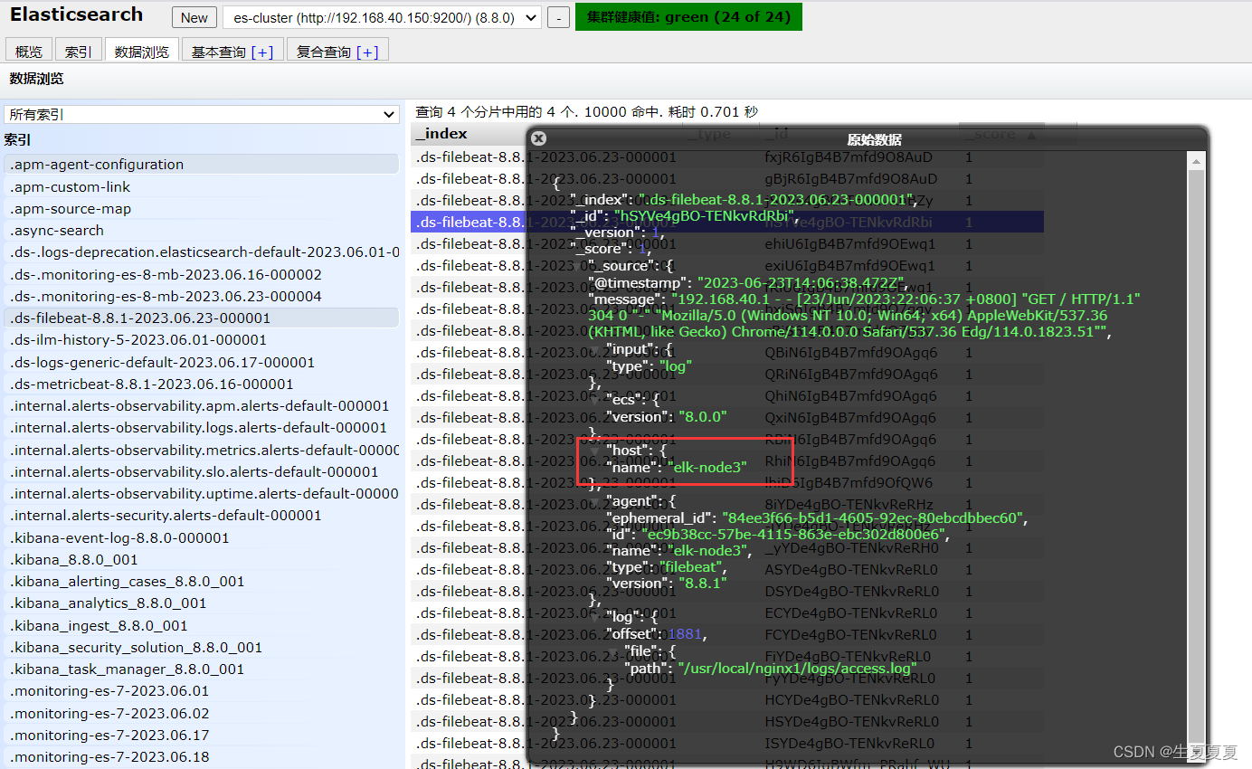Select index .apm-agent-configuration
This screenshot has height=769, width=1252.
[201, 165]
